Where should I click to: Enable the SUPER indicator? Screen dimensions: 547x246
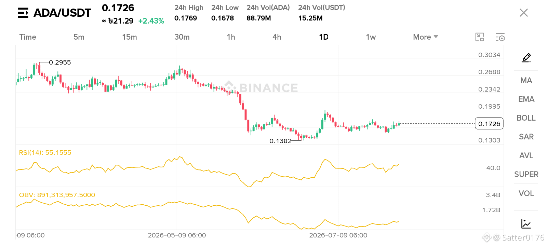click(x=526, y=174)
